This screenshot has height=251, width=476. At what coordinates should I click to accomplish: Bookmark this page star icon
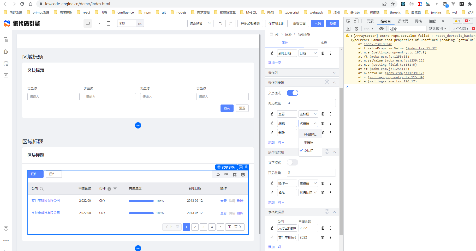(393, 4)
